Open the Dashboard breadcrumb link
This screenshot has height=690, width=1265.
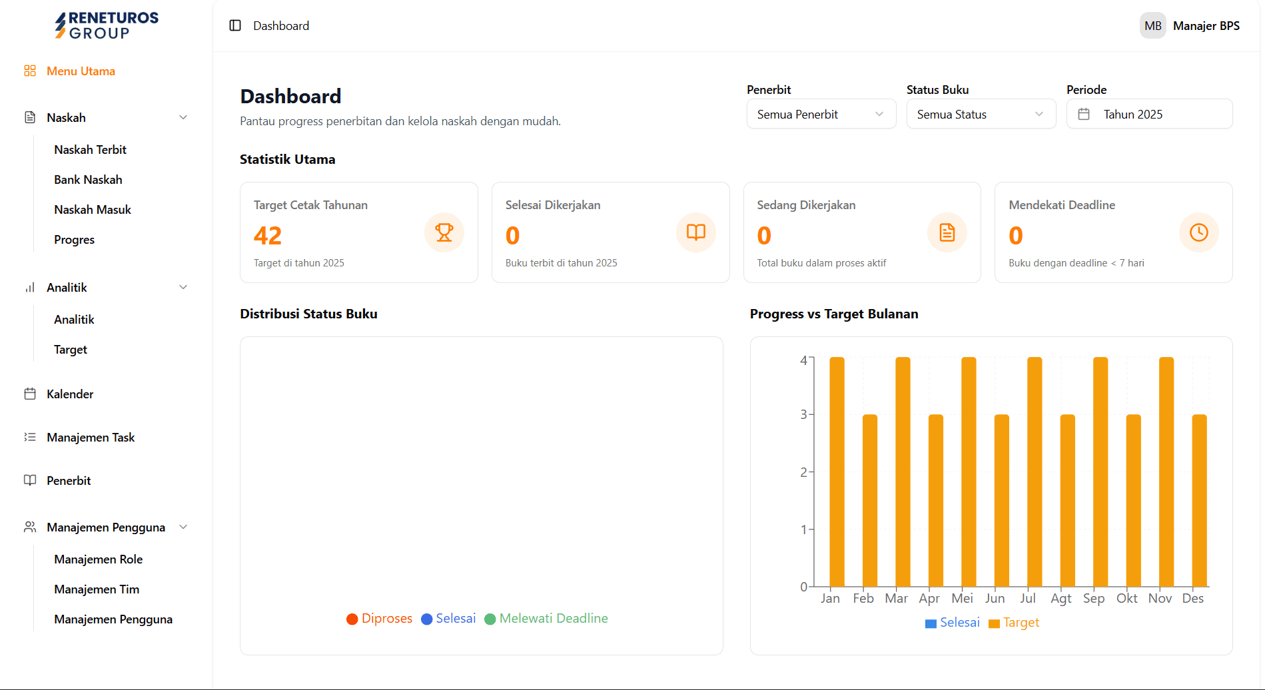click(x=280, y=25)
